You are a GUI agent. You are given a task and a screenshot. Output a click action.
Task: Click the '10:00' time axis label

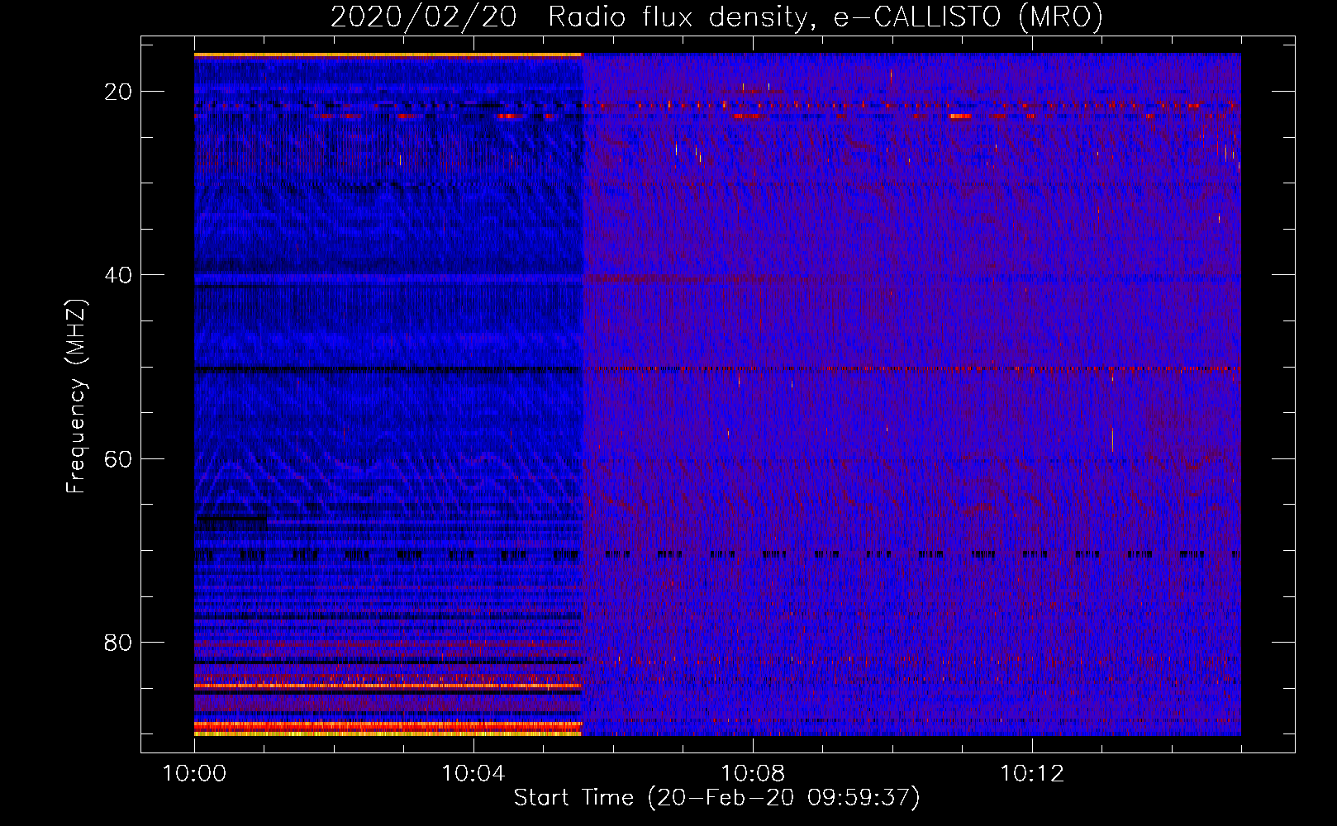click(x=194, y=773)
